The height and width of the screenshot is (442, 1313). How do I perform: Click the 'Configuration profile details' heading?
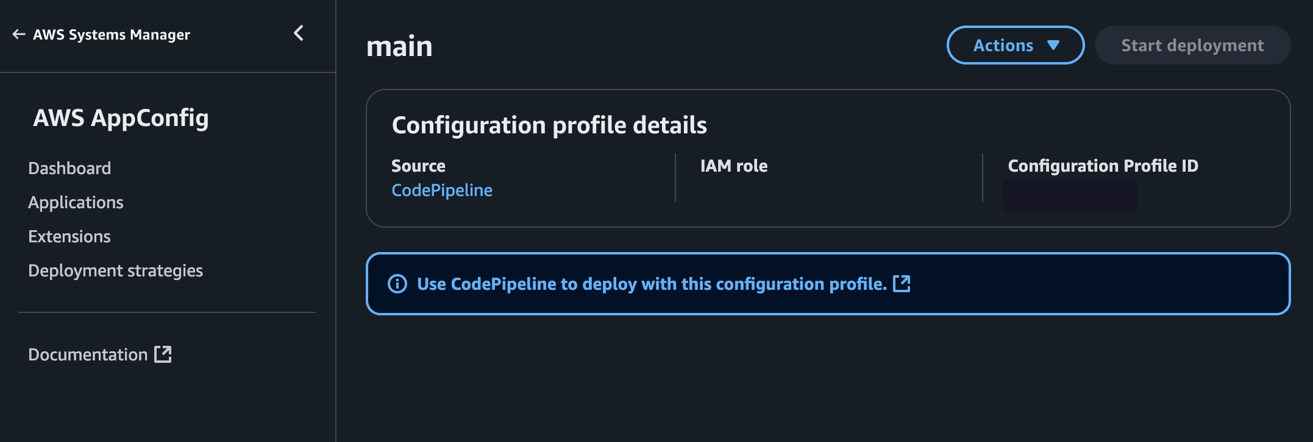point(549,125)
